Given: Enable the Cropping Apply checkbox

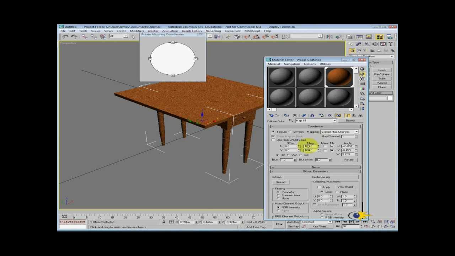Looking at the screenshot, I should pyautogui.click(x=320, y=187).
